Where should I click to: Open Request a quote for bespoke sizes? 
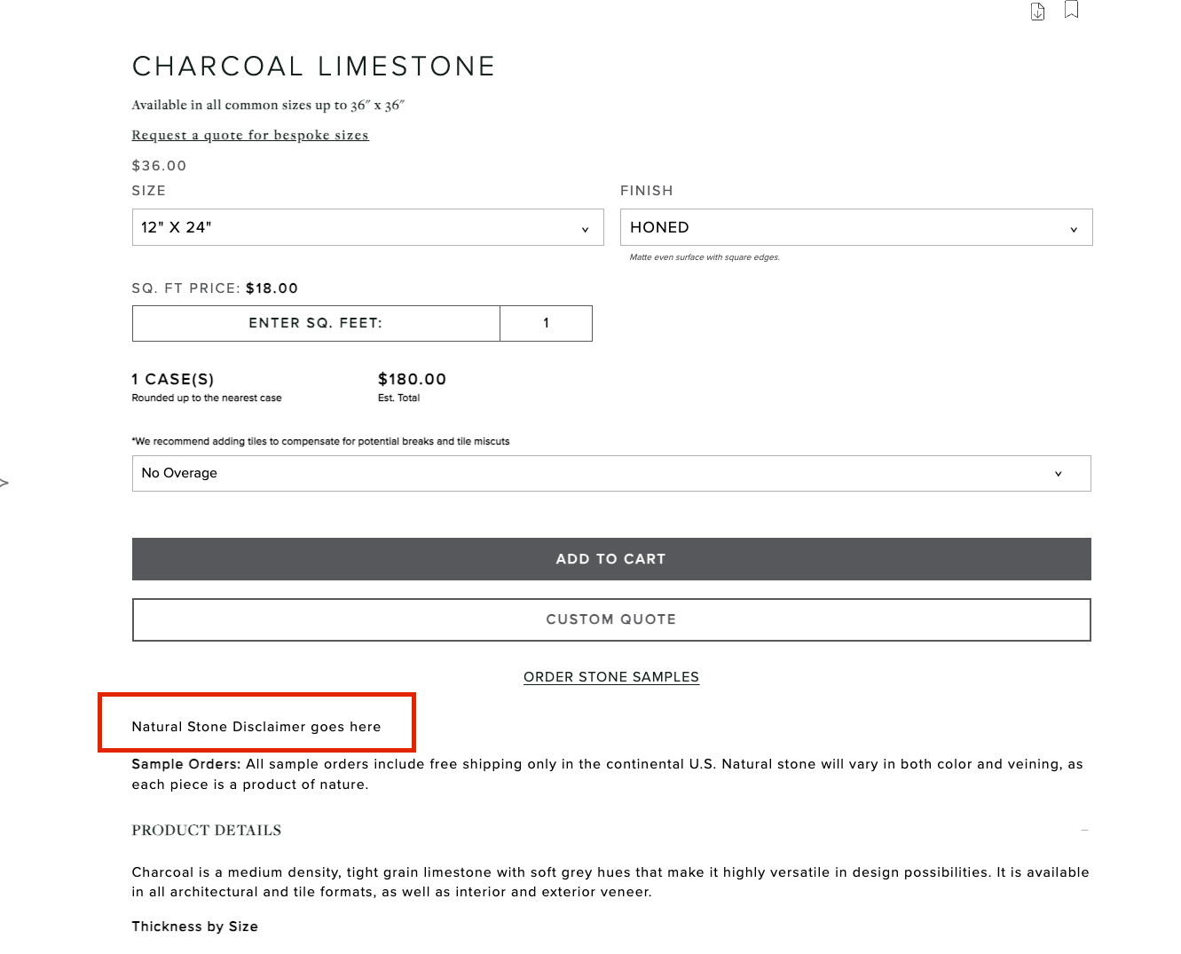[249, 135]
